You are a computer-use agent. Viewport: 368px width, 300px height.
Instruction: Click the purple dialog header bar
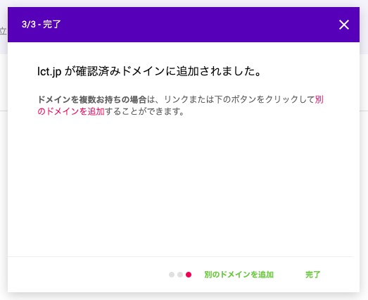click(x=184, y=25)
